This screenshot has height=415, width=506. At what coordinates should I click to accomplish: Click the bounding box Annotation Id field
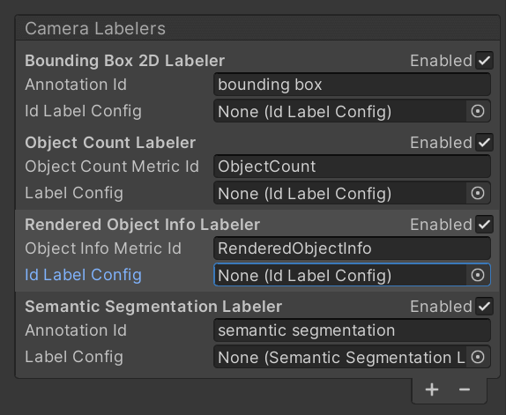[352, 85]
